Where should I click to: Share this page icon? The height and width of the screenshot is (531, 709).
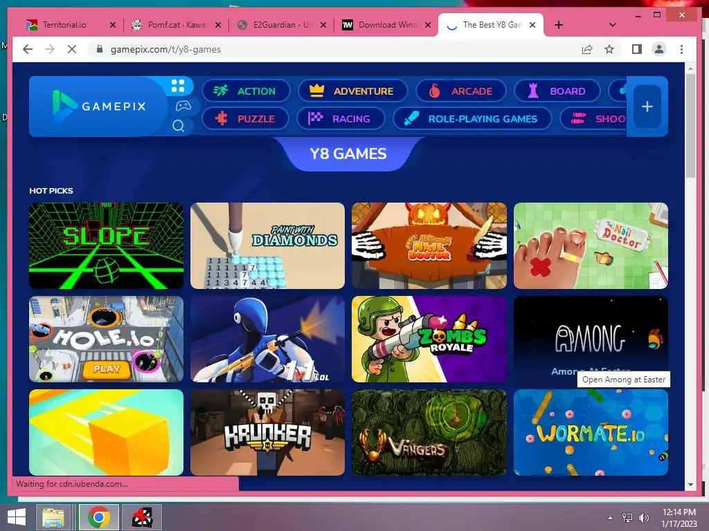(587, 49)
